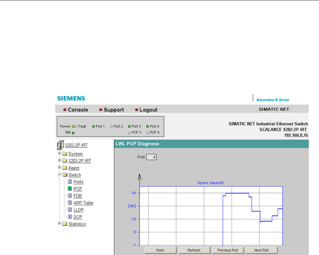This screenshot has width=319, height=255.
Task: Click the LLDP document icon
Action: (x=71, y=210)
